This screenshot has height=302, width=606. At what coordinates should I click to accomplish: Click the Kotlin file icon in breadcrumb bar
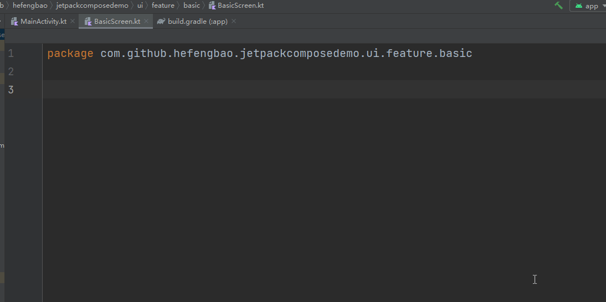click(x=212, y=6)
